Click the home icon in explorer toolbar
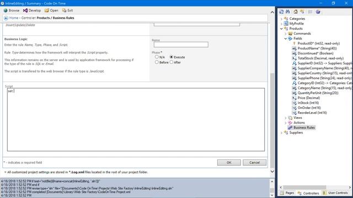 (x=296, y=12)
